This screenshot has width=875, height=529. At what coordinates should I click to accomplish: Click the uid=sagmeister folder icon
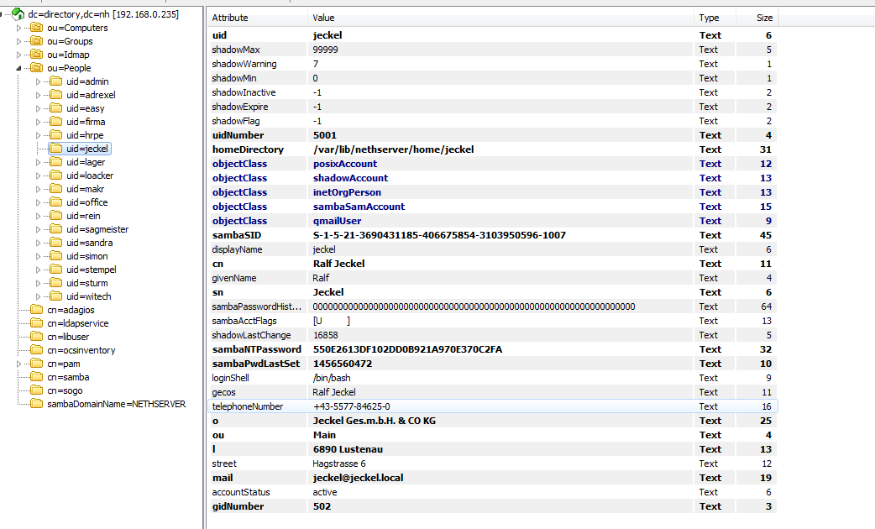coord(55,228)
